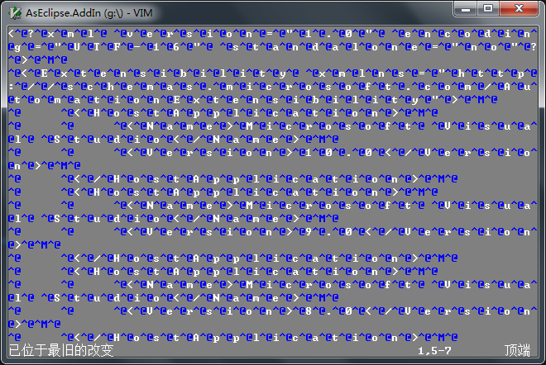Click the '顶端' scroll position indicator
Screen dimensions: 546x365
pyautogui.click(x=517, y=350)
